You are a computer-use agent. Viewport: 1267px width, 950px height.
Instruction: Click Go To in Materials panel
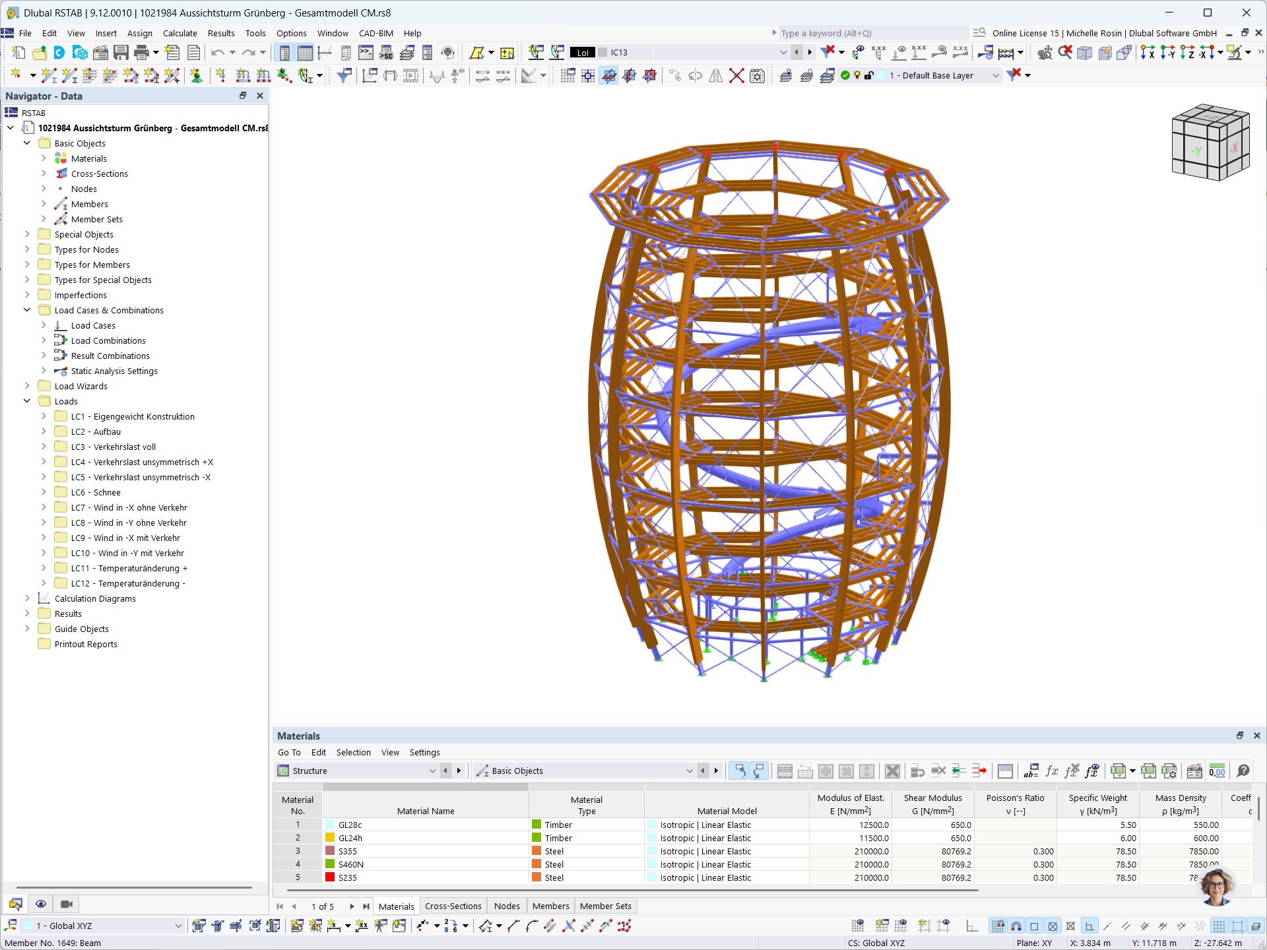[289, 752]
